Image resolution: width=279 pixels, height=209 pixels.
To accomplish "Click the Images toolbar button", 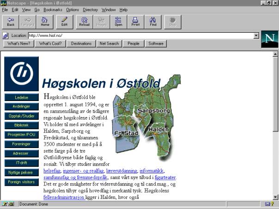I will [102, 22].
